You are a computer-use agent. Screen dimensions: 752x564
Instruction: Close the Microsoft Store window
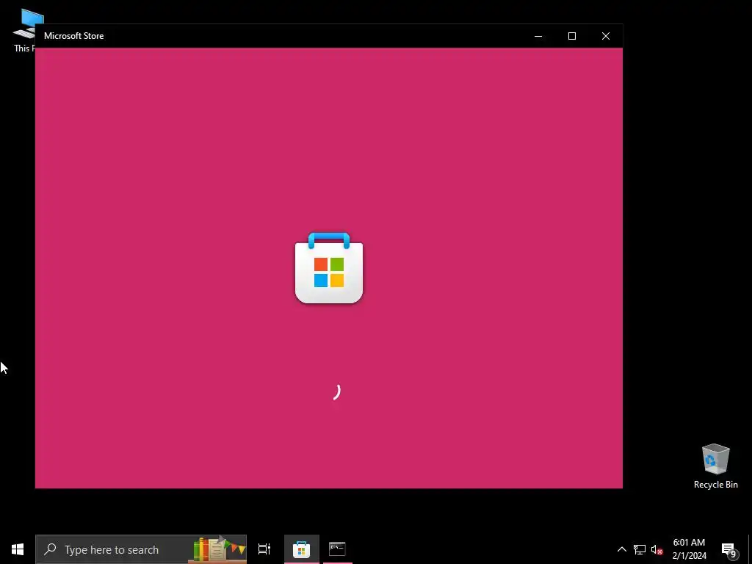tap(606, 36)
